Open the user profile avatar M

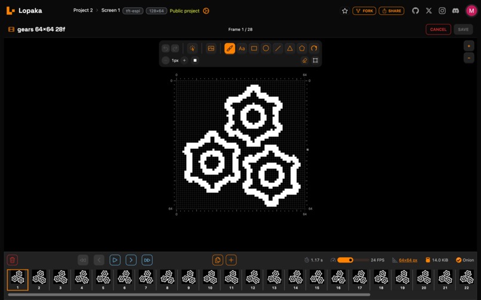coord(471,11)
